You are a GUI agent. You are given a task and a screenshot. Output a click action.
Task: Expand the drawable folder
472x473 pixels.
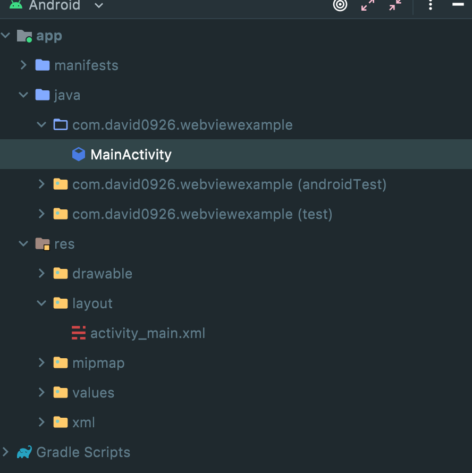point(41,274)
